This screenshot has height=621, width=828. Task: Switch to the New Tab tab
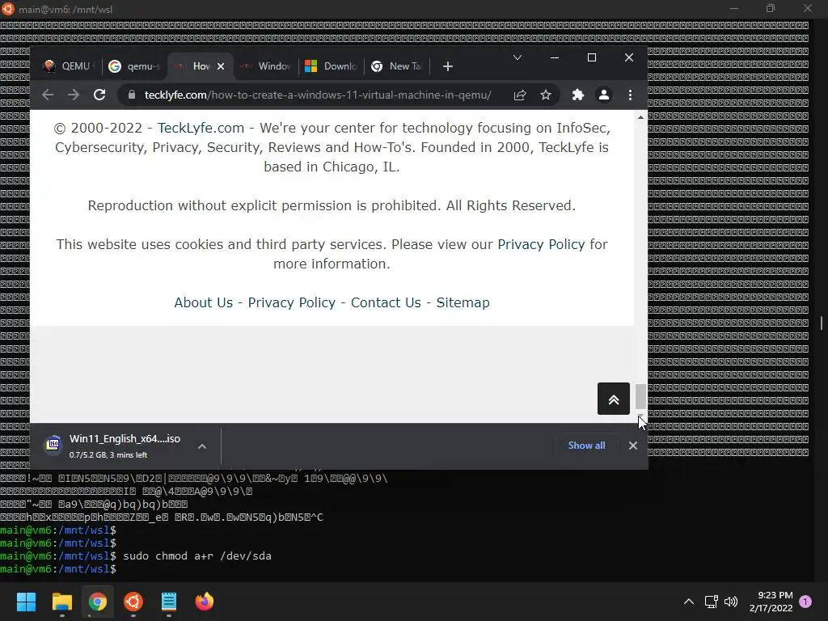point(397,66)
